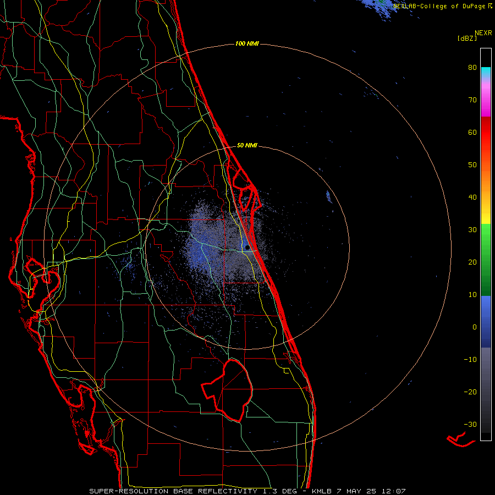Click the -10 dBZ scale value

(470, 360)
